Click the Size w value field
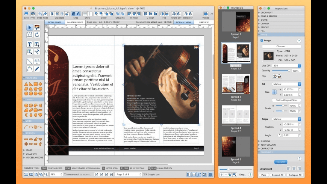The width and height of the screenshot is (327, 184). tap(290, 89)
